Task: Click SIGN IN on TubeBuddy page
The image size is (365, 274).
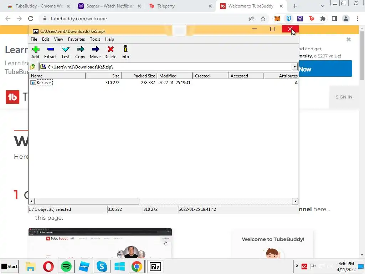Action: click(x=344, y=97)
